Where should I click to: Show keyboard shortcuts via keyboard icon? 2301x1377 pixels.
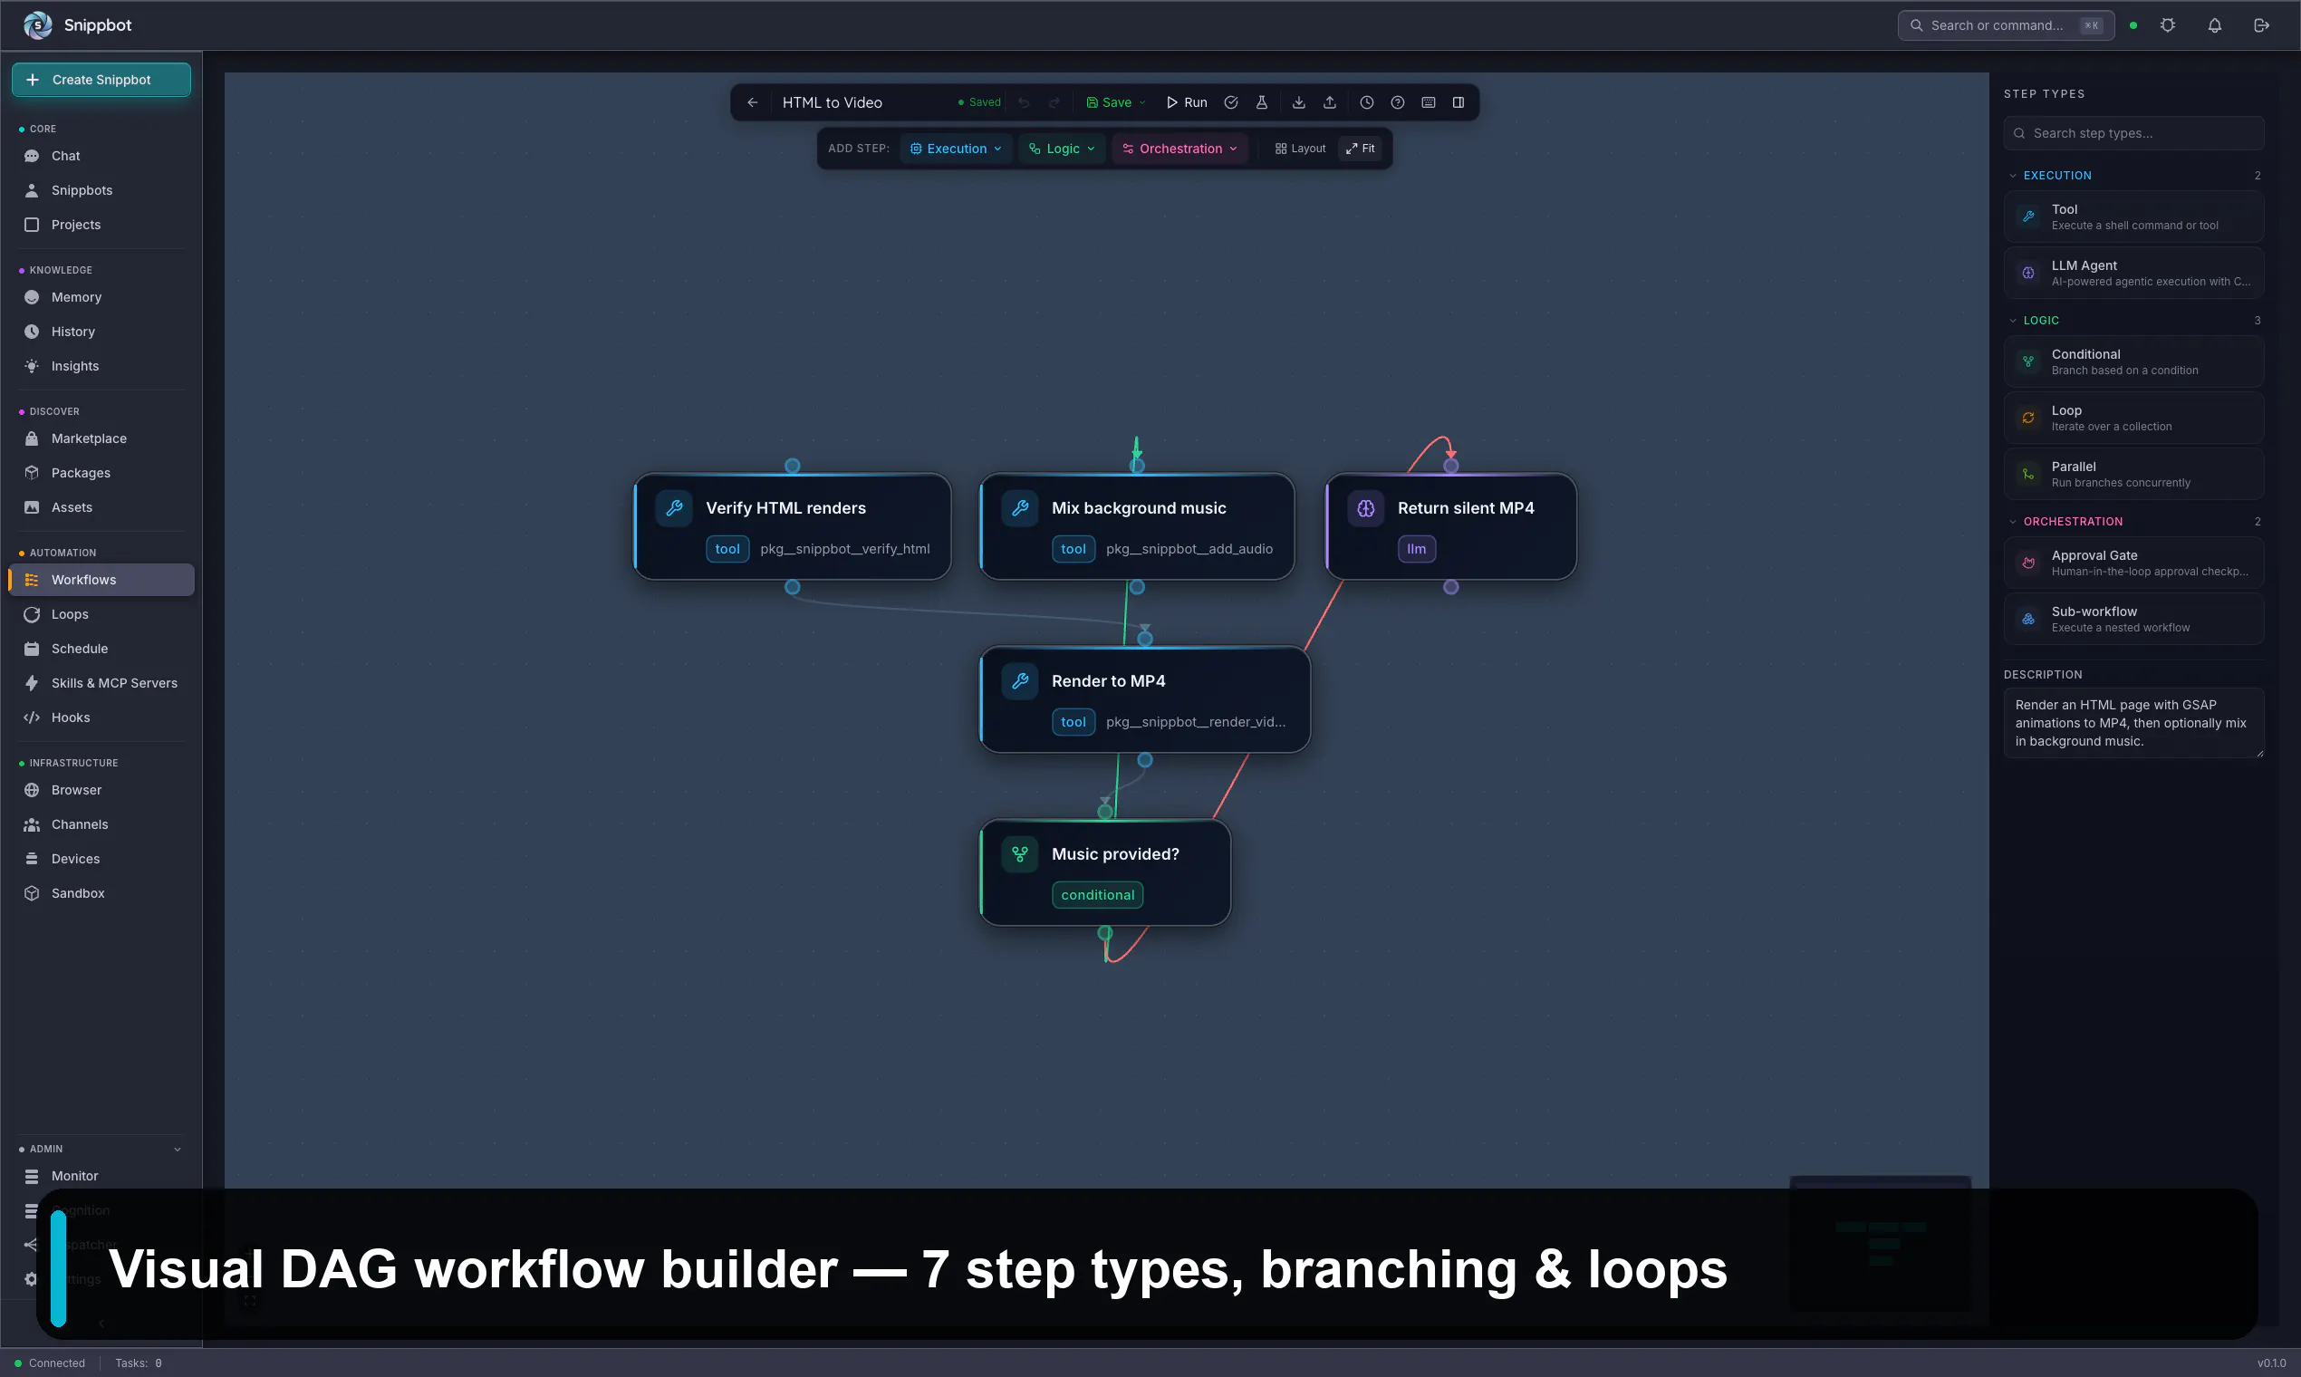coord(1429,102)
